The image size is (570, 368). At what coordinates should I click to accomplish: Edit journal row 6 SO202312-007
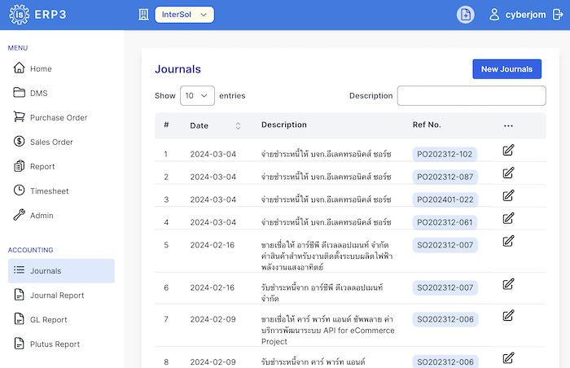(508, 283)
